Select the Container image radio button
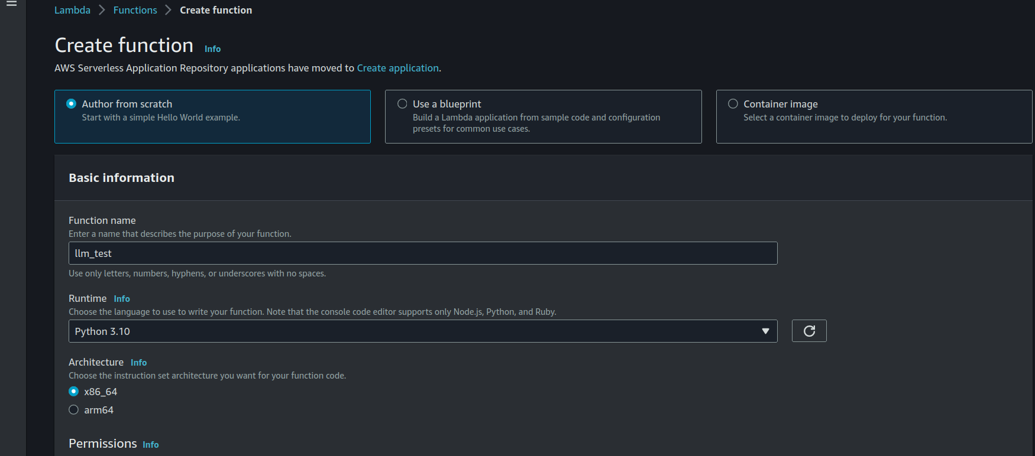This screenshot has height=456, width=1035. 733,104
